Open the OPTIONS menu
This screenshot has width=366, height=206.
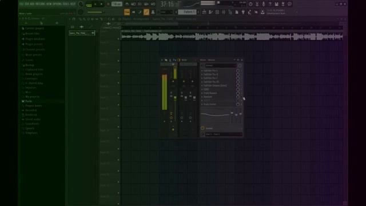point(57,4)
